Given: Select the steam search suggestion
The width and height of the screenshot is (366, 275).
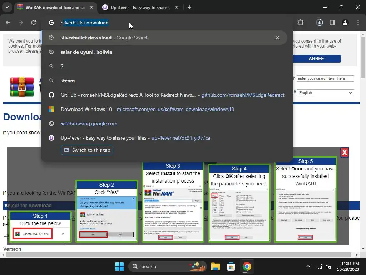Looking at the screenshot, I should click(x=164, y=81).
